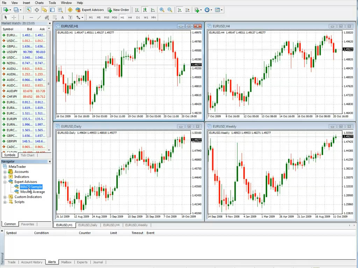Open the New Chart dropdown arrow
The height and width of the screenshot is (268, 358).
[x=10, y=10]
